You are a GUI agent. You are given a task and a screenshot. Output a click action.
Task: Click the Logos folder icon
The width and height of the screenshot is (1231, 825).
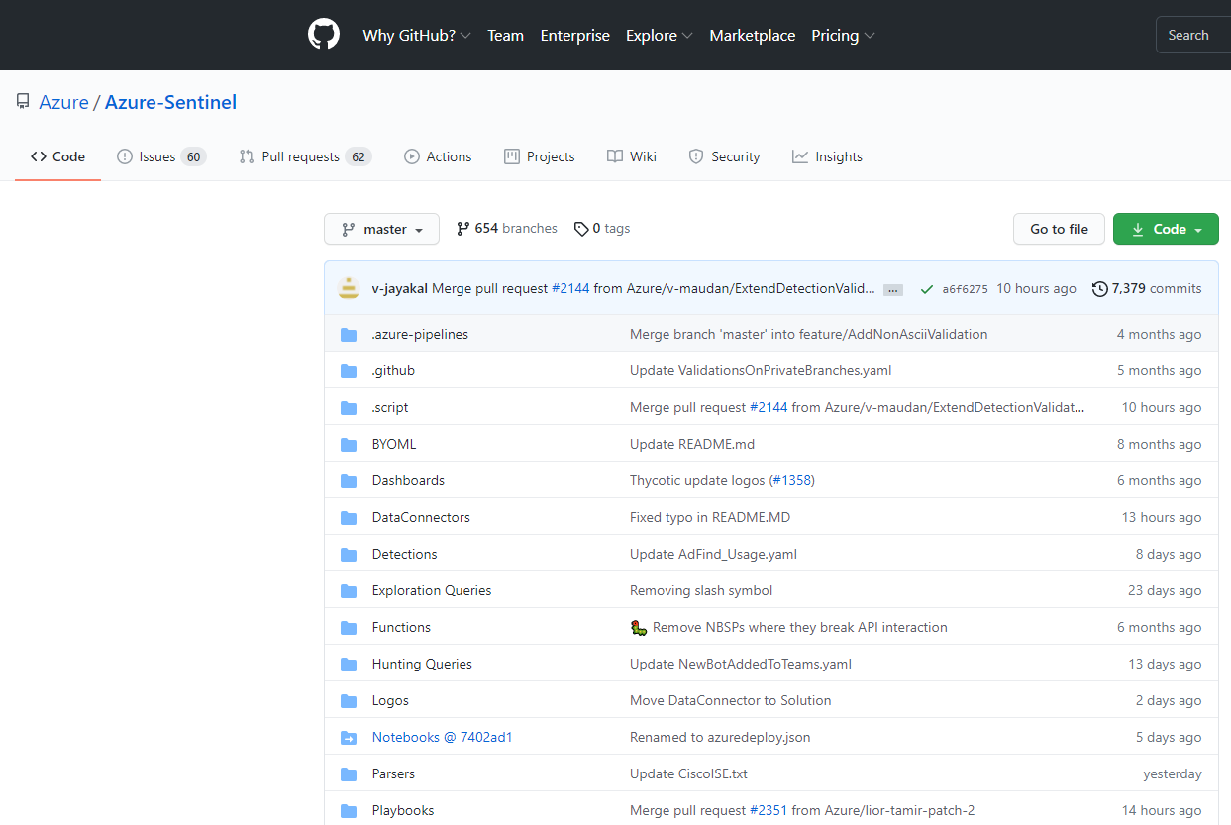coord(349,701)
